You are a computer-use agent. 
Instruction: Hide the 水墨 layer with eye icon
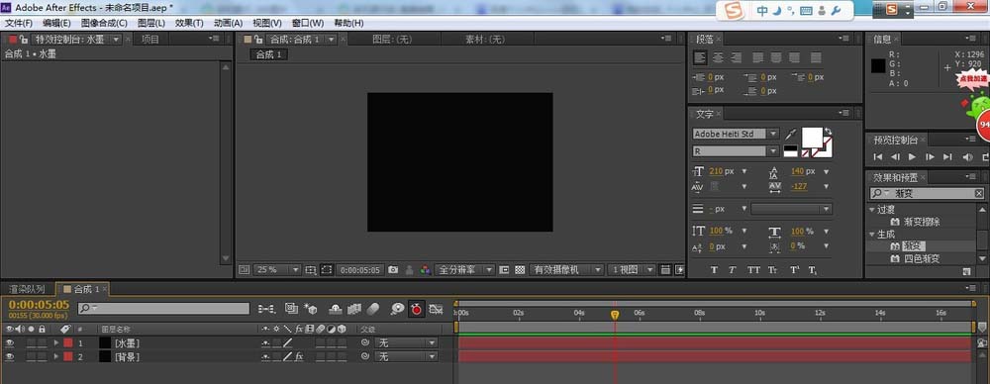pos(10,343)
